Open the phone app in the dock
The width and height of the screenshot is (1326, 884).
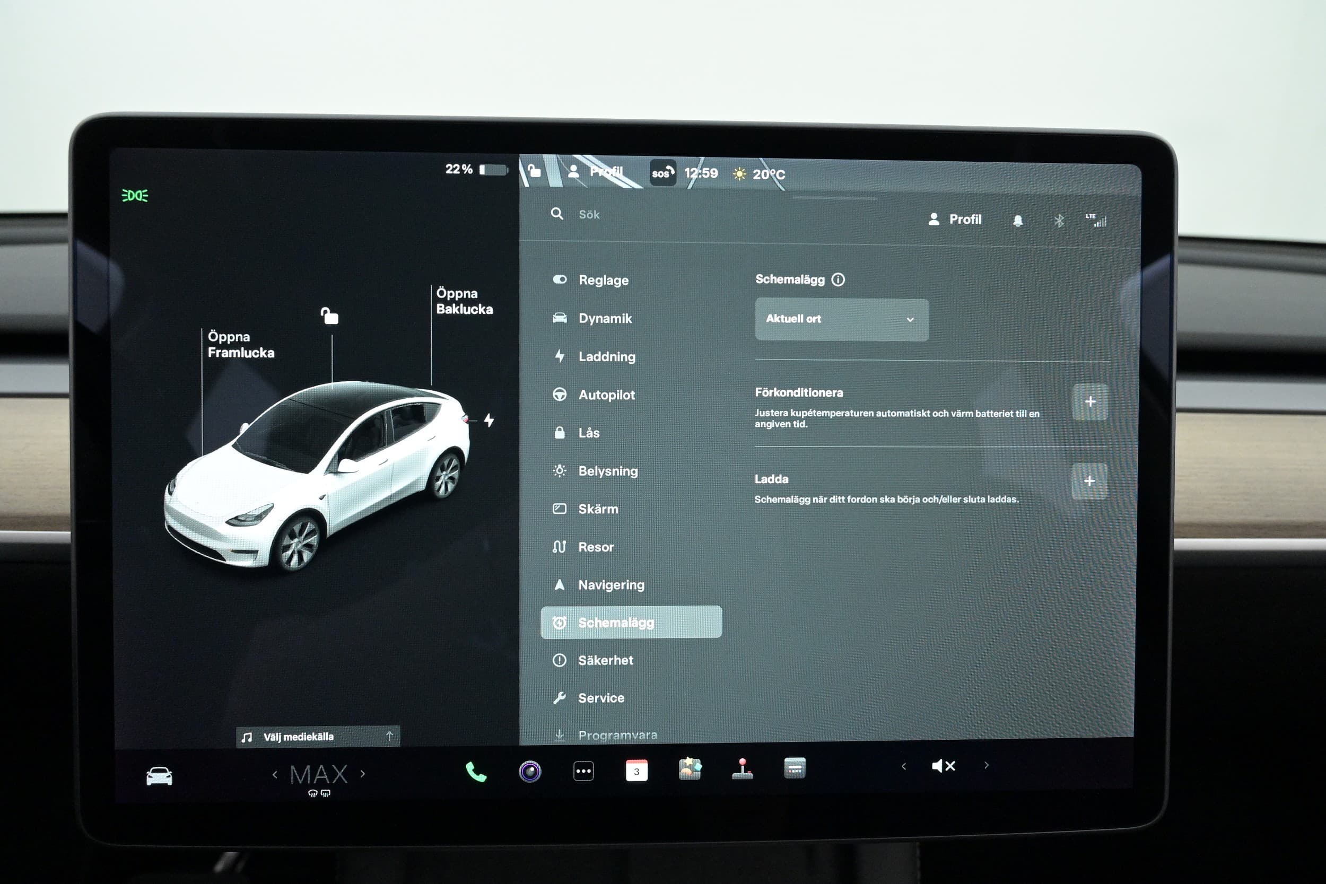[x=476, y=772]
